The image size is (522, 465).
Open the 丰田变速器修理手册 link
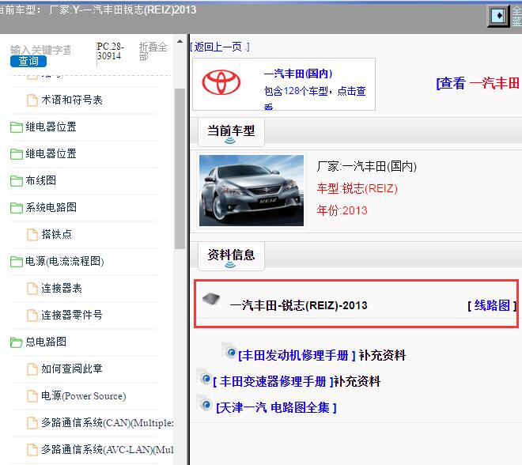[x=273, y=381]
